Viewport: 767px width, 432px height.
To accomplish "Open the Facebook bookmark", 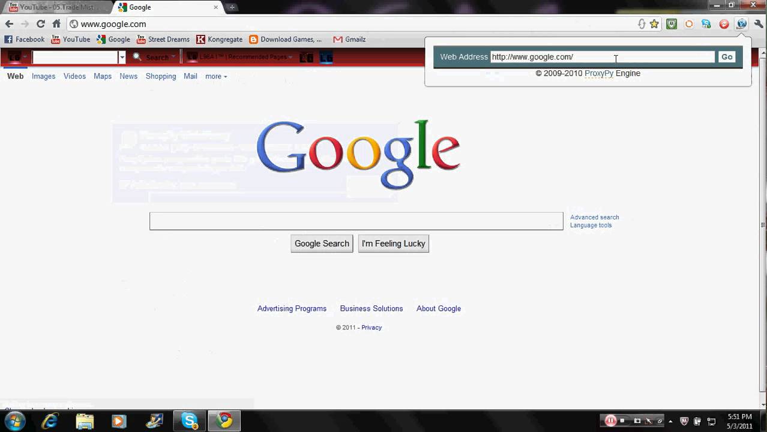I will click(x=25, y=39).
